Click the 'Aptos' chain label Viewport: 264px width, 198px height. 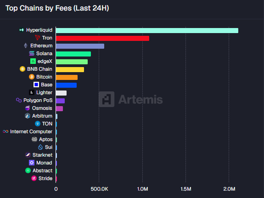tap(46, 140)
